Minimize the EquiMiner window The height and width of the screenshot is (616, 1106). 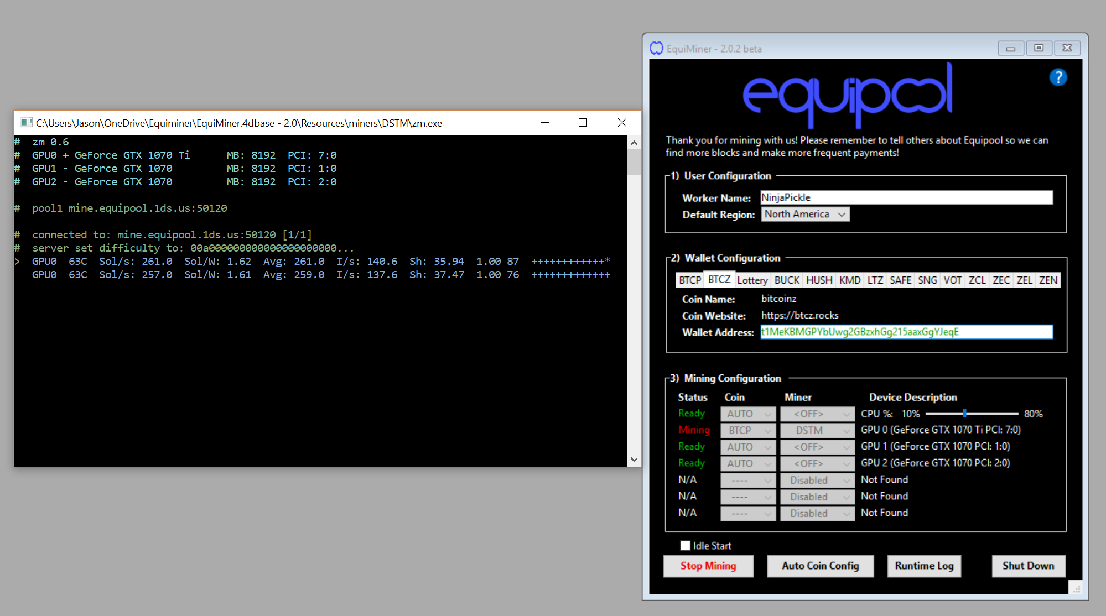[x=1011, y=48]
